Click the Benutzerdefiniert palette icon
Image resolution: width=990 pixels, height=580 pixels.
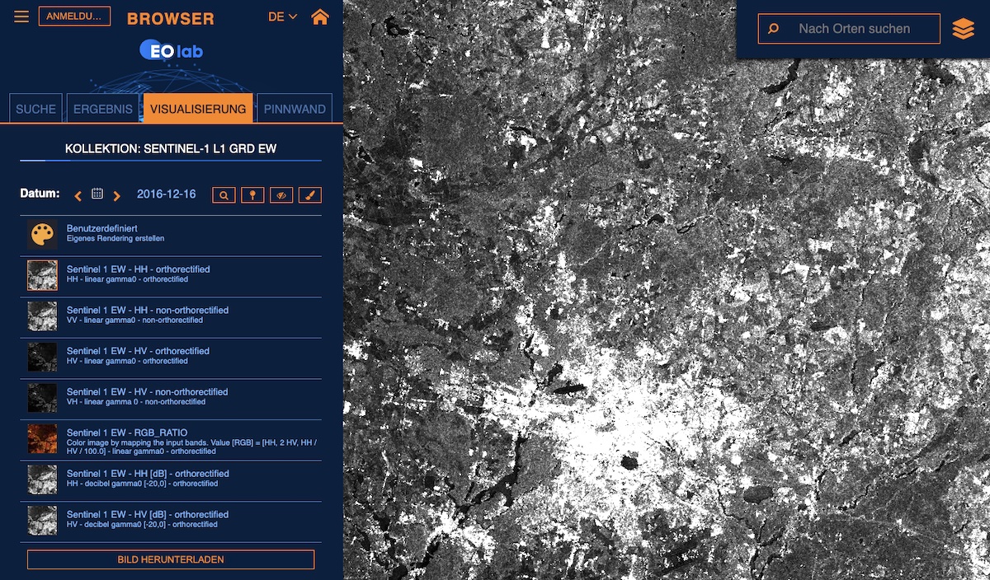[42, 235]
